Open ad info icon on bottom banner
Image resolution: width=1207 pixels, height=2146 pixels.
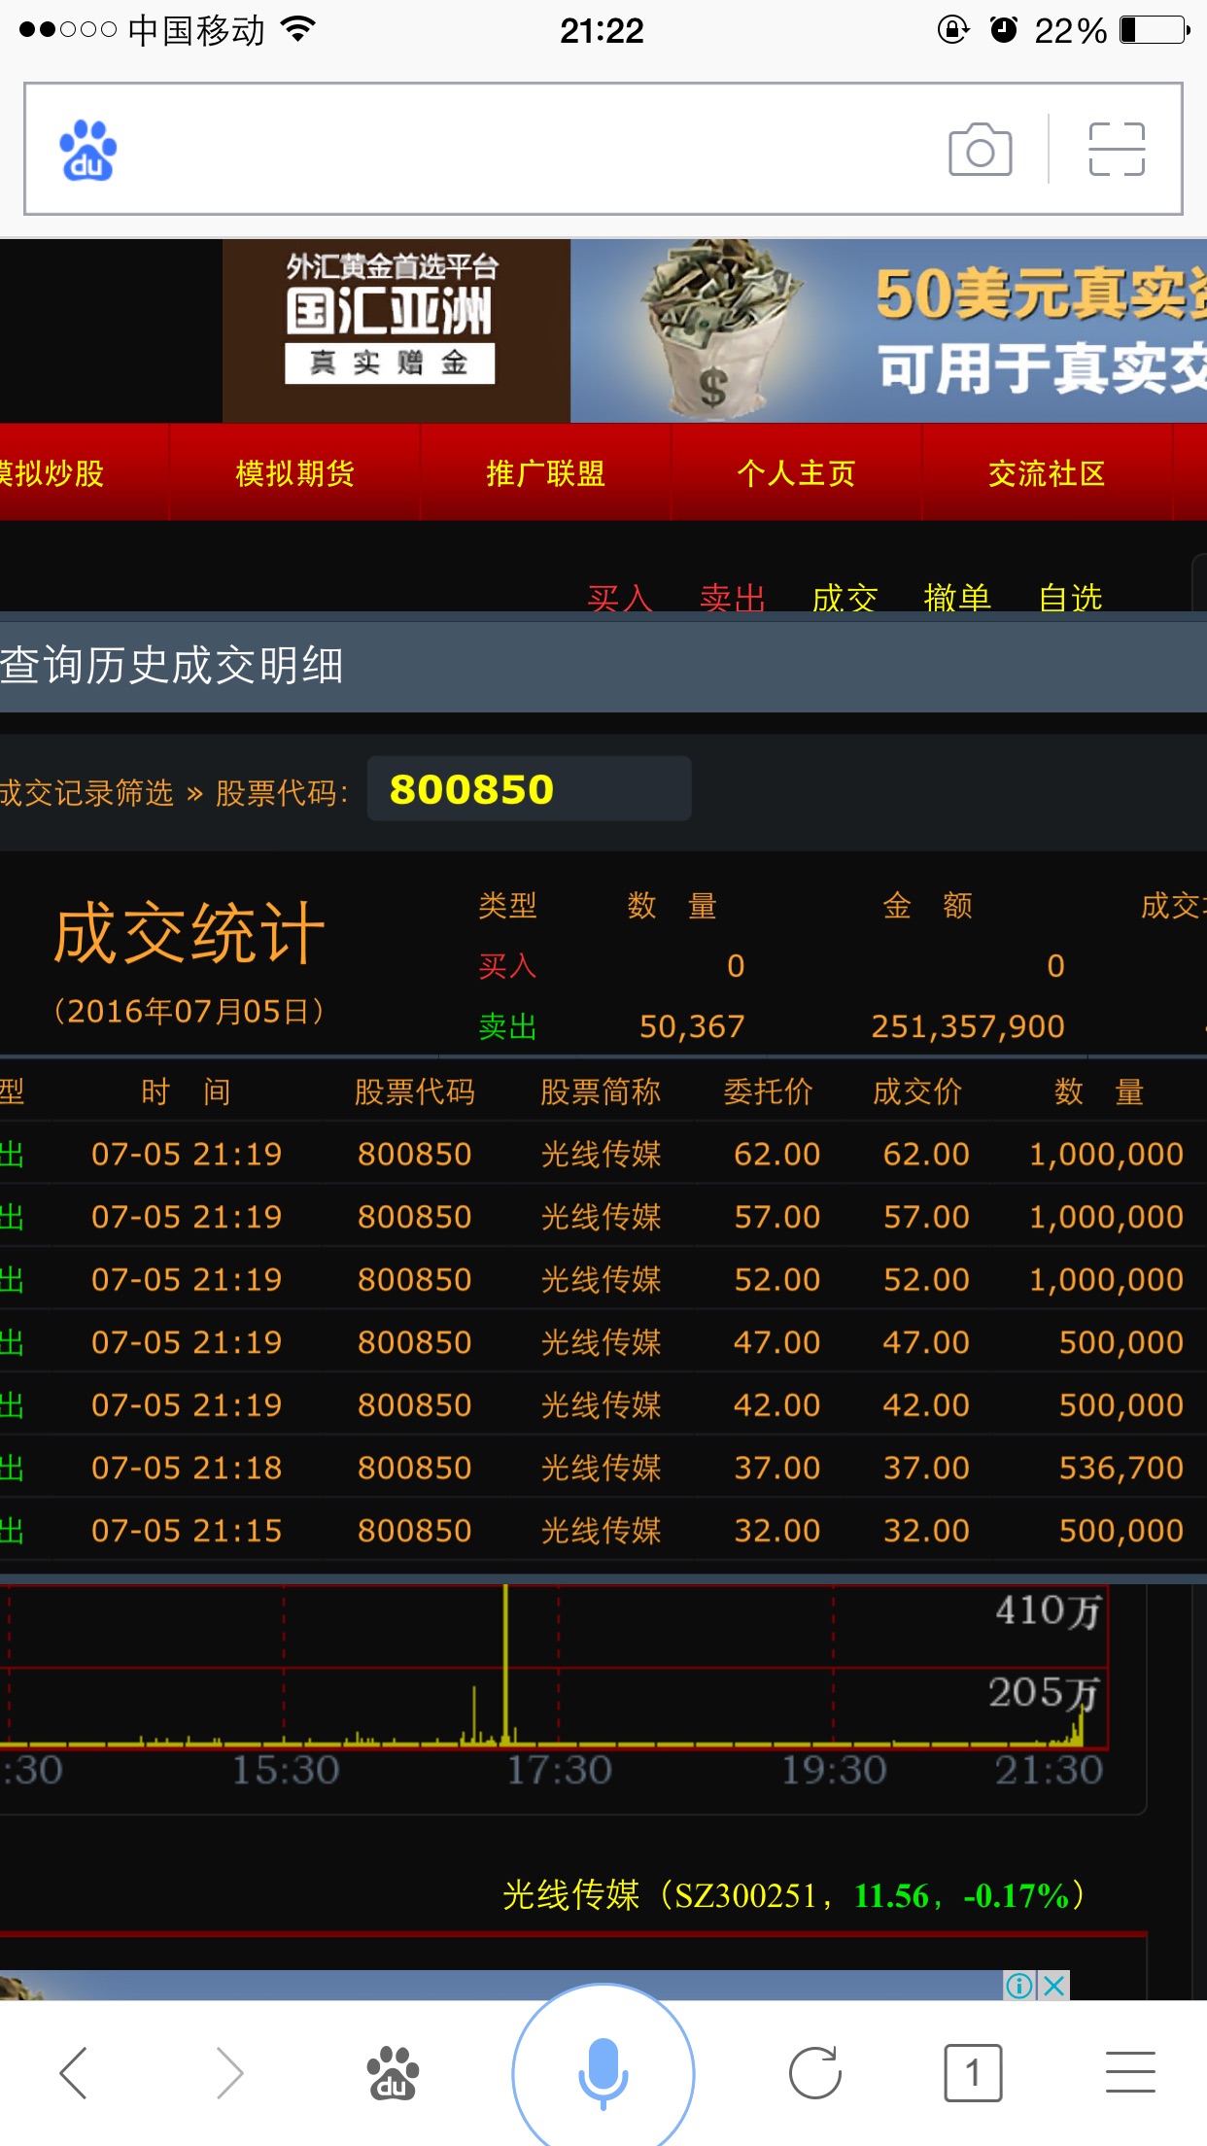[1019, 1985]
